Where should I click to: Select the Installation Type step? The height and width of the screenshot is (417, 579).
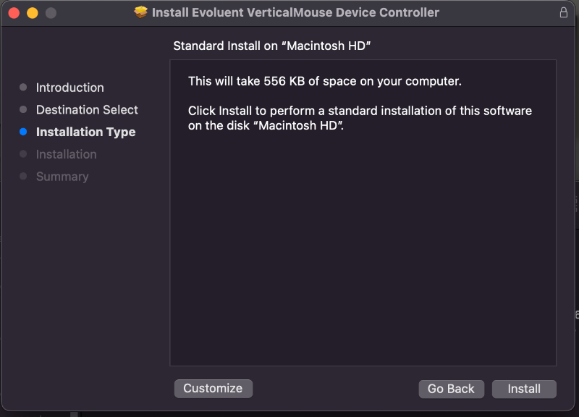pyautogui.click(x=85, y=132)
